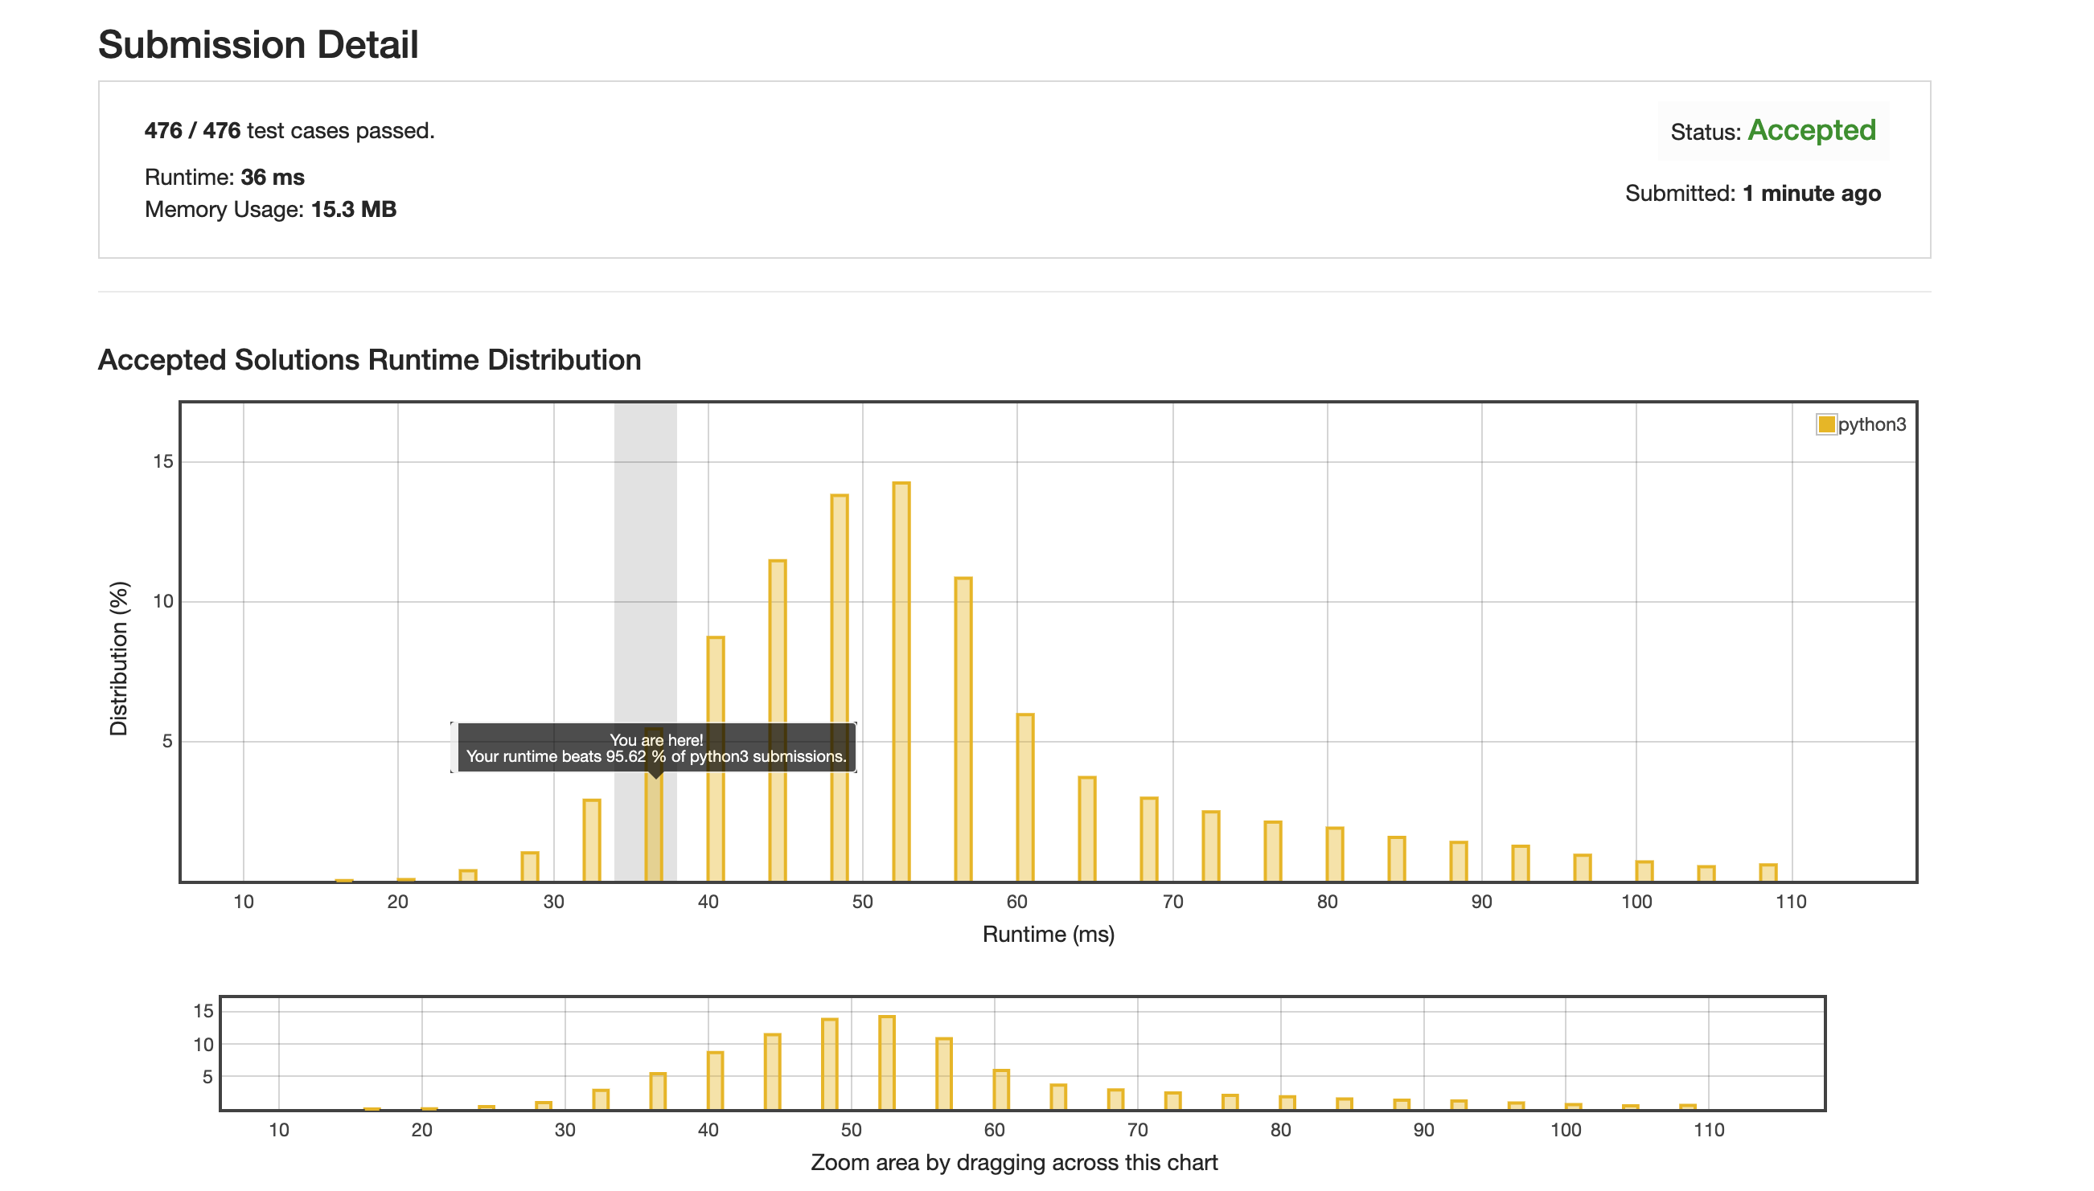Click the bar at 80 ms runtime

point(1334,854)
